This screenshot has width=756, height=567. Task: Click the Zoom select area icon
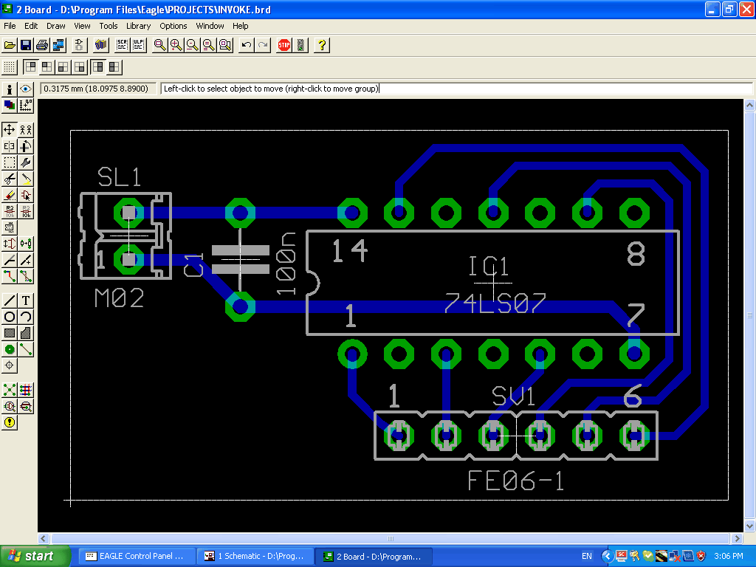[x=226, y=45]
